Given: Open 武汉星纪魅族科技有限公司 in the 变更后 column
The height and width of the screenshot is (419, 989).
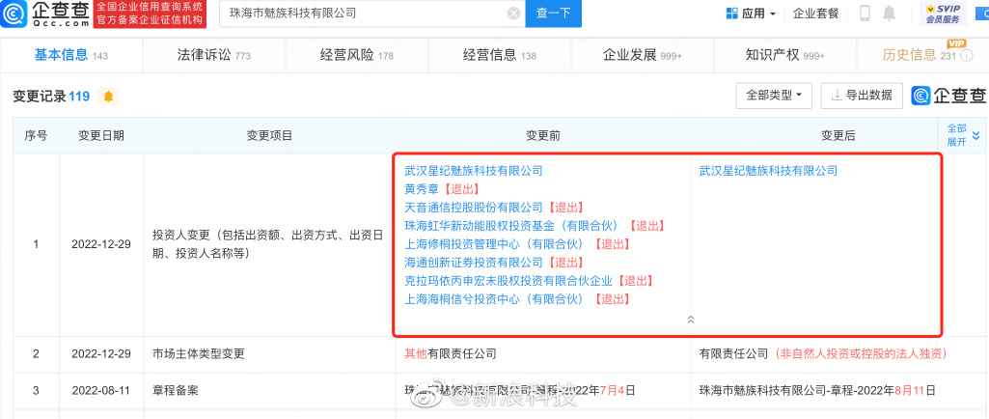Looking at the screenshot, I should [x=768, y=170].
